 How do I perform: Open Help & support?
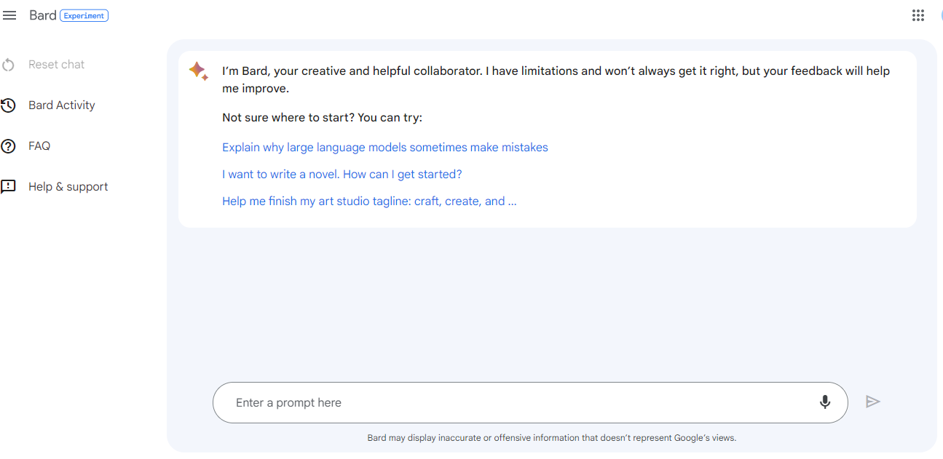[x=69, y=186]
